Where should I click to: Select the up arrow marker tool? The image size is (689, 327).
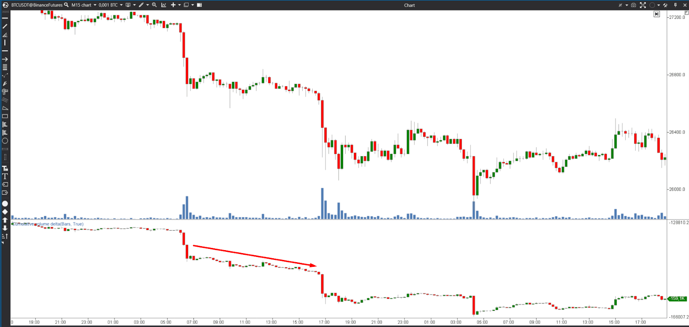pyautogui.click(x=5, y=220)
